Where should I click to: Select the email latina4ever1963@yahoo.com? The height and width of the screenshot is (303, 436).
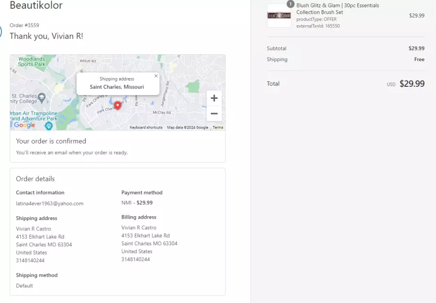[50, 204]
